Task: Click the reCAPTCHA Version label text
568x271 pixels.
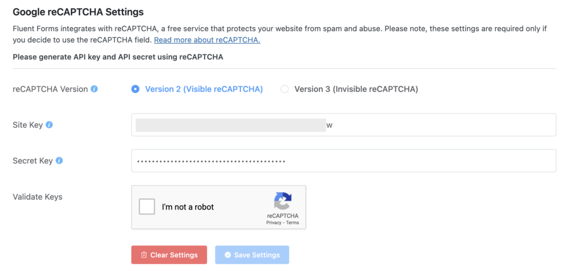Action: click(x=50, y=89)
